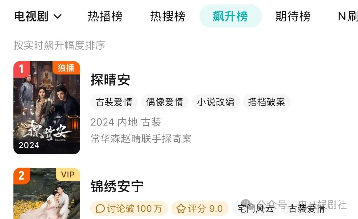Open the 电视剧 category dropdown

[x=38, y=16]
